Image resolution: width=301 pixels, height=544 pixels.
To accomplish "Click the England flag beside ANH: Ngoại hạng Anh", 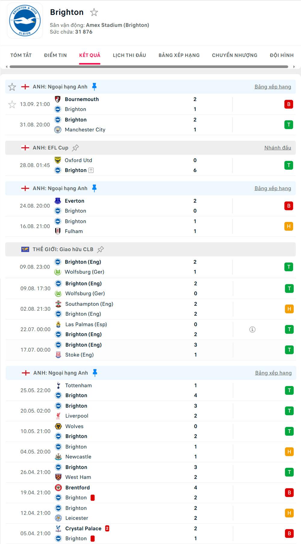I will point(25,86).
